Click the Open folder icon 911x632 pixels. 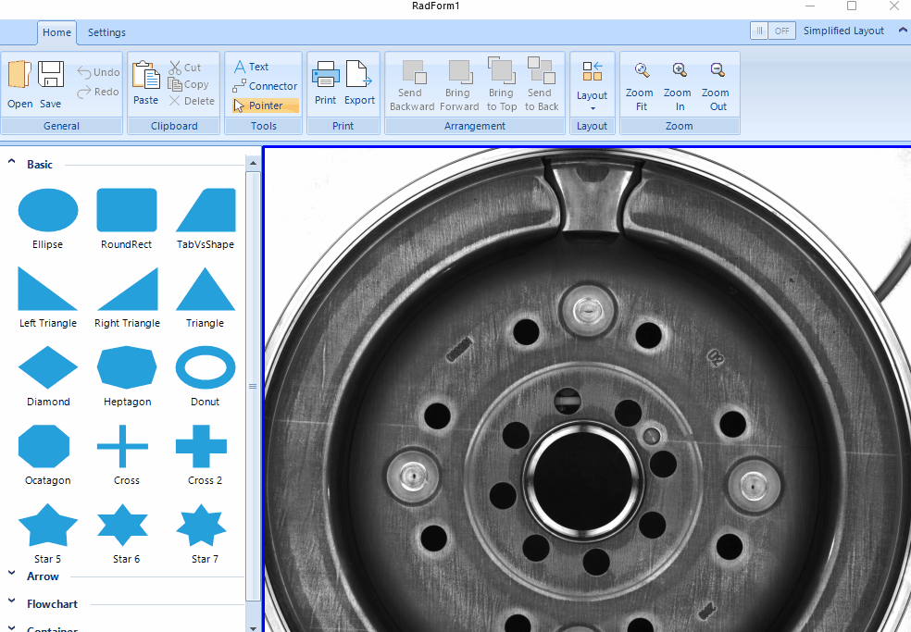point(19,76)
